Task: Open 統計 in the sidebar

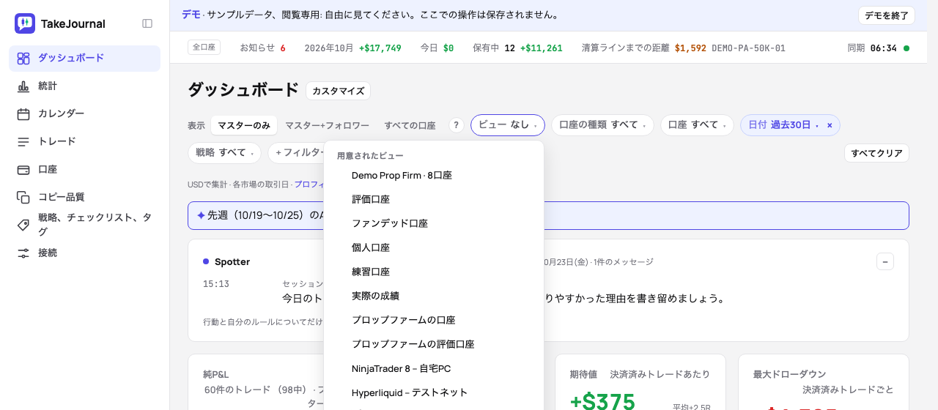Action: point(84,86)
